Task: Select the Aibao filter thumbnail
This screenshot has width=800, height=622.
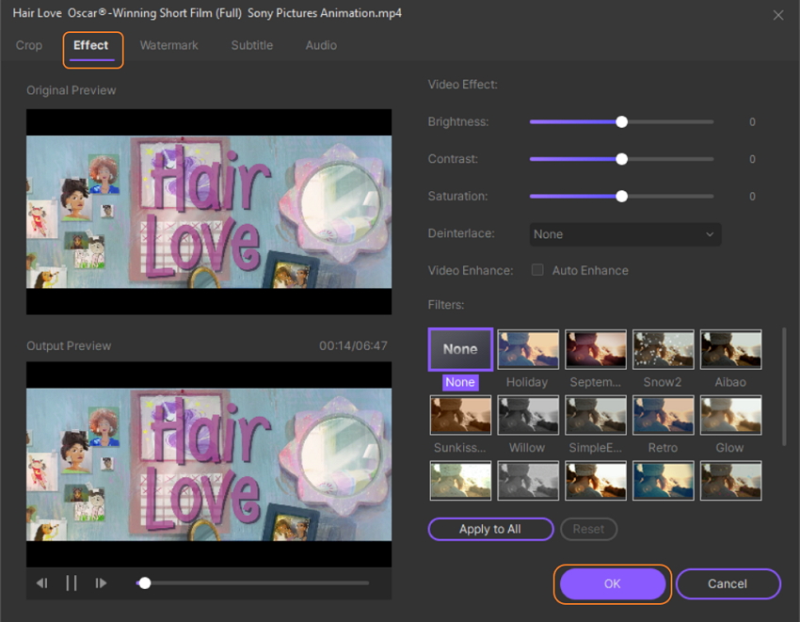Action: tap(731, 349)
